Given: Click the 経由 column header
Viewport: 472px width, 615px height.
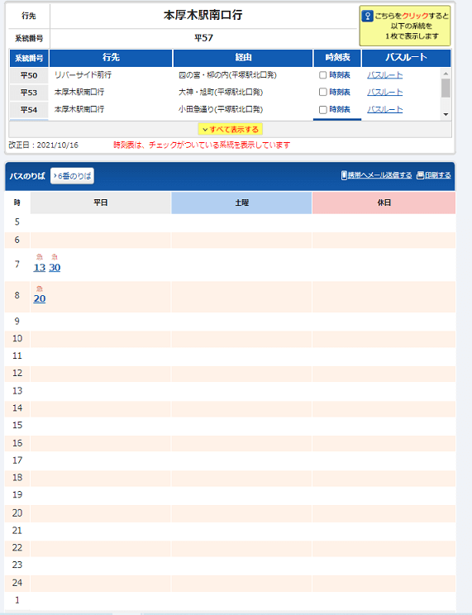Looking at the screenshot, I should (x=243, y=58).
